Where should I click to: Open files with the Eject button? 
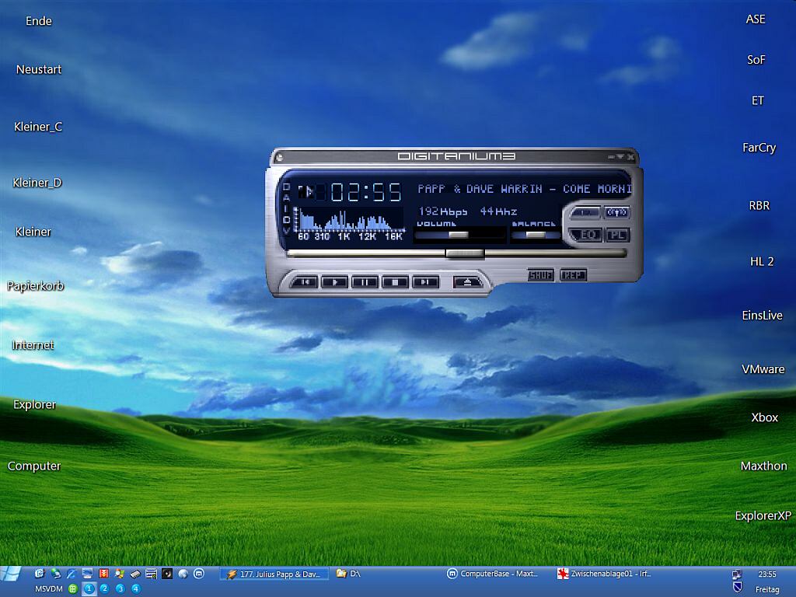[467, 281]
